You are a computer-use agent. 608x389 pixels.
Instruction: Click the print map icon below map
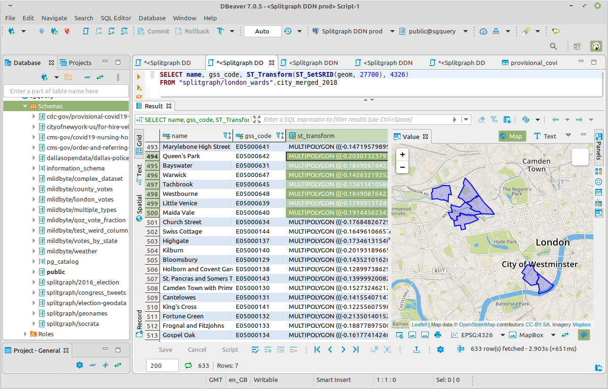point(438,335)
